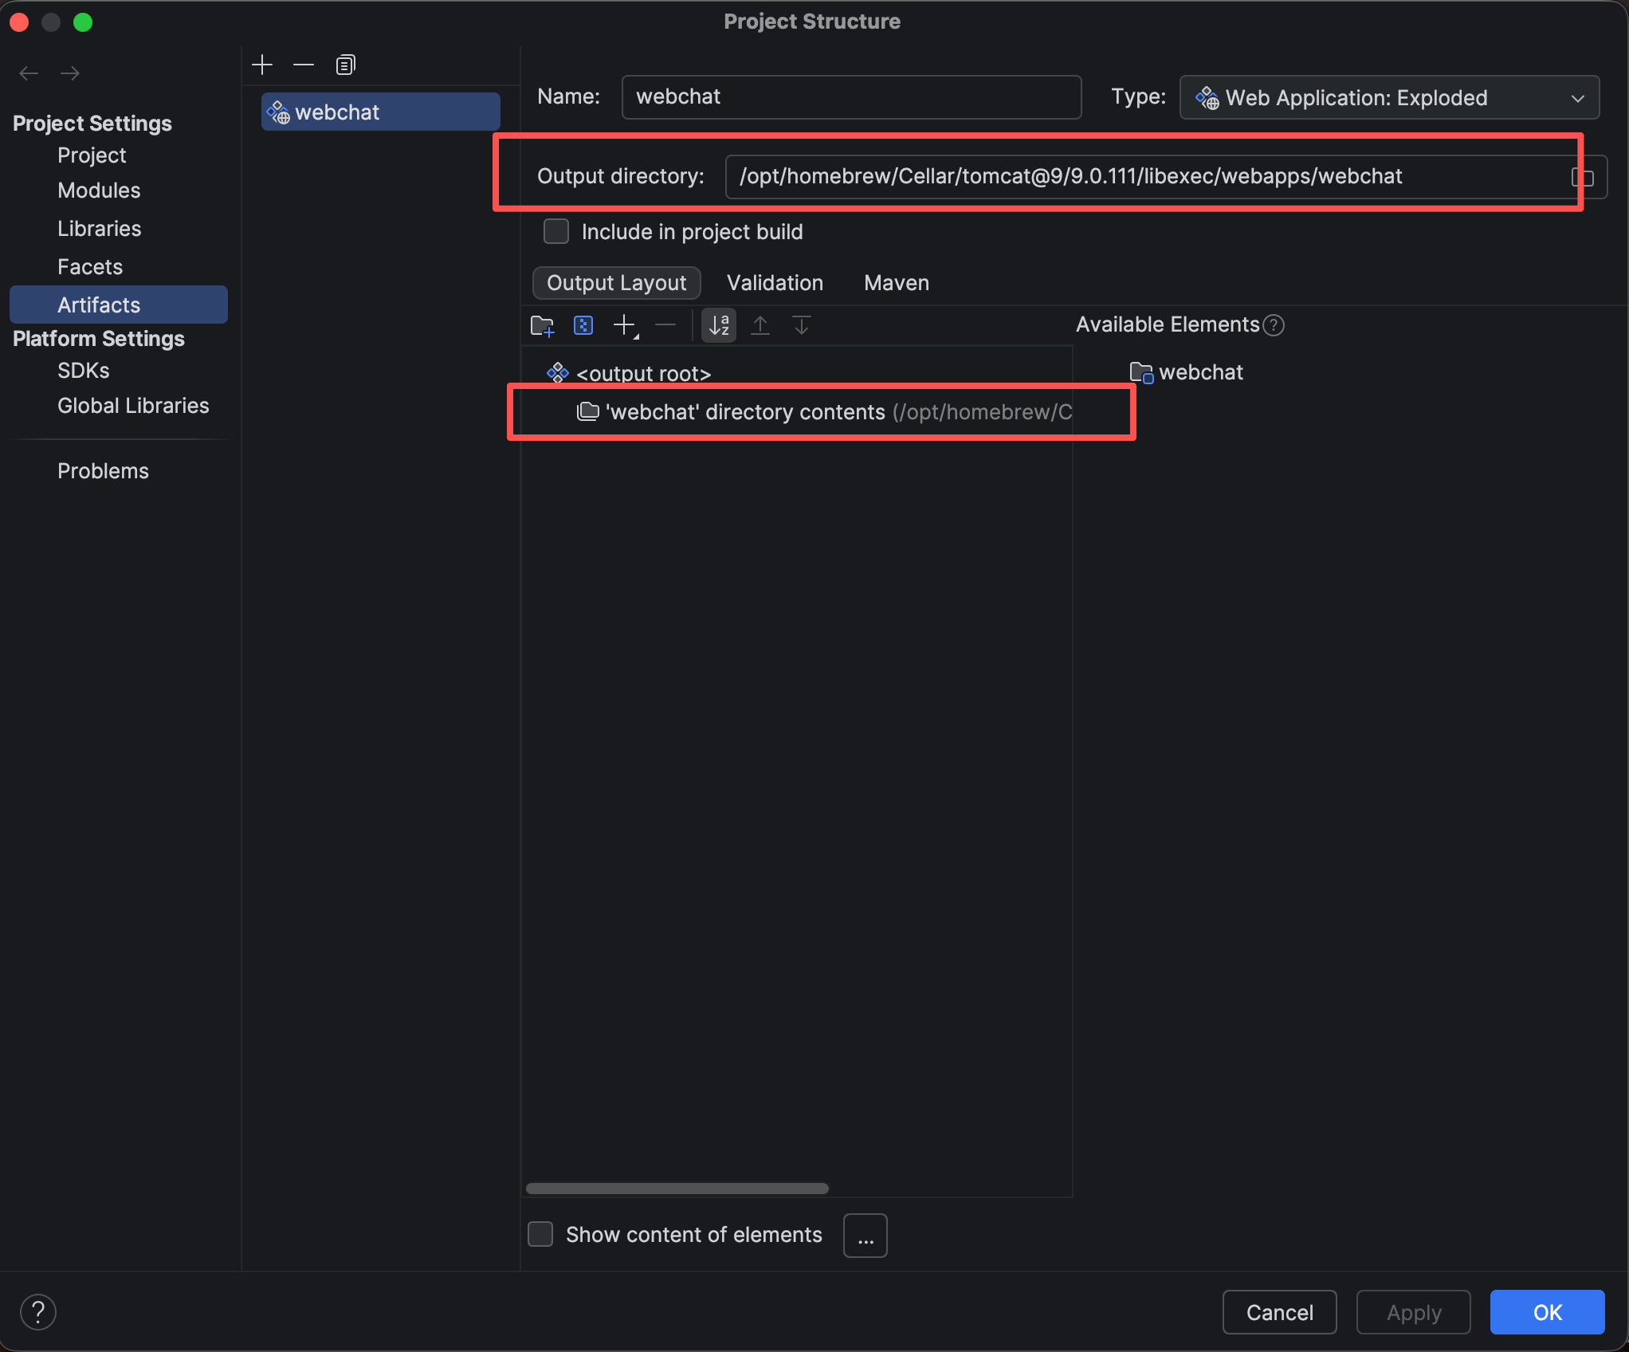This screenshot has height=1352, width=1629.
Task: Click the remove artifact minus icon
Action: [304, 65]
